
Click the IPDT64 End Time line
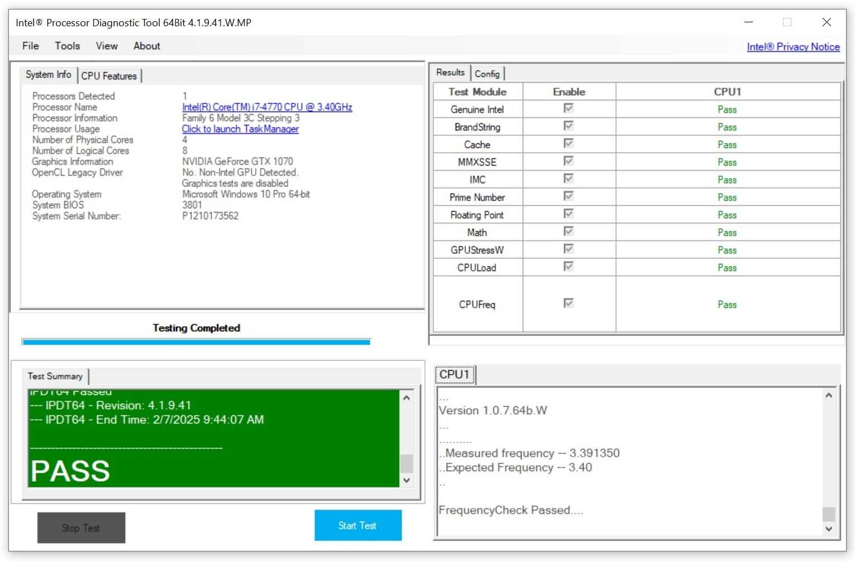point(147,420)
